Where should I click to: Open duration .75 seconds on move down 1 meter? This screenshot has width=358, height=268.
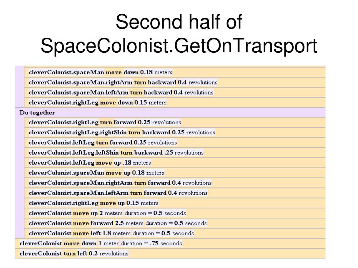[x=151, y=243]
